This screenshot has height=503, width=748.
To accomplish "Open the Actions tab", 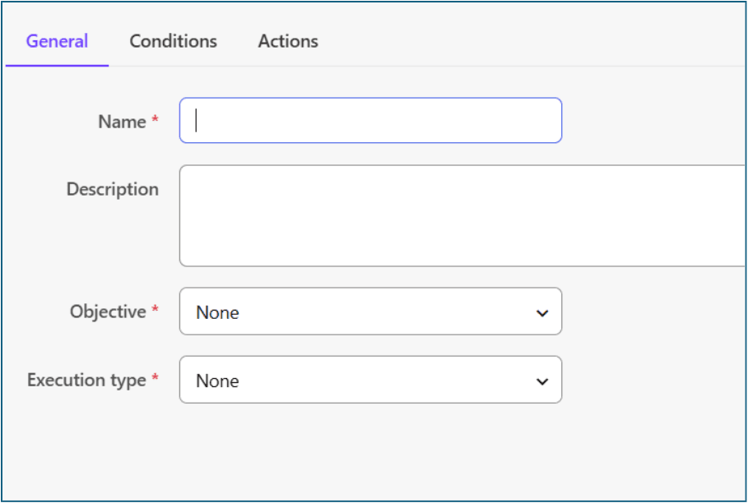I will [288, 41].
